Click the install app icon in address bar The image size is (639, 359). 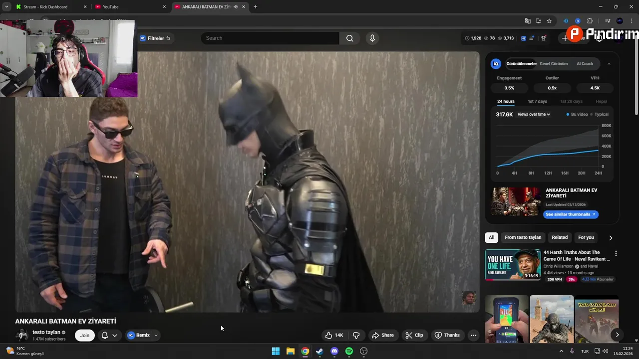(538, 21)
